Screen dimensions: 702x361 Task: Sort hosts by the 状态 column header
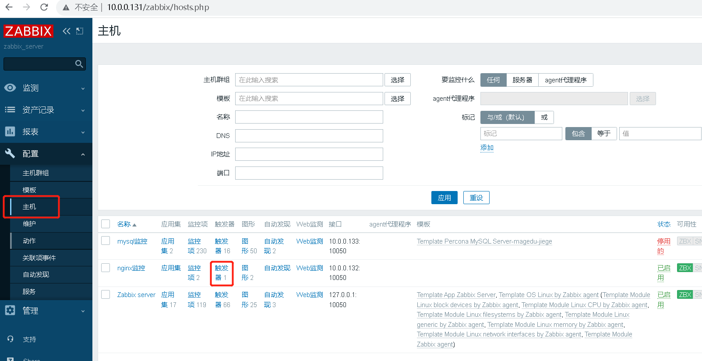(664, 224)
